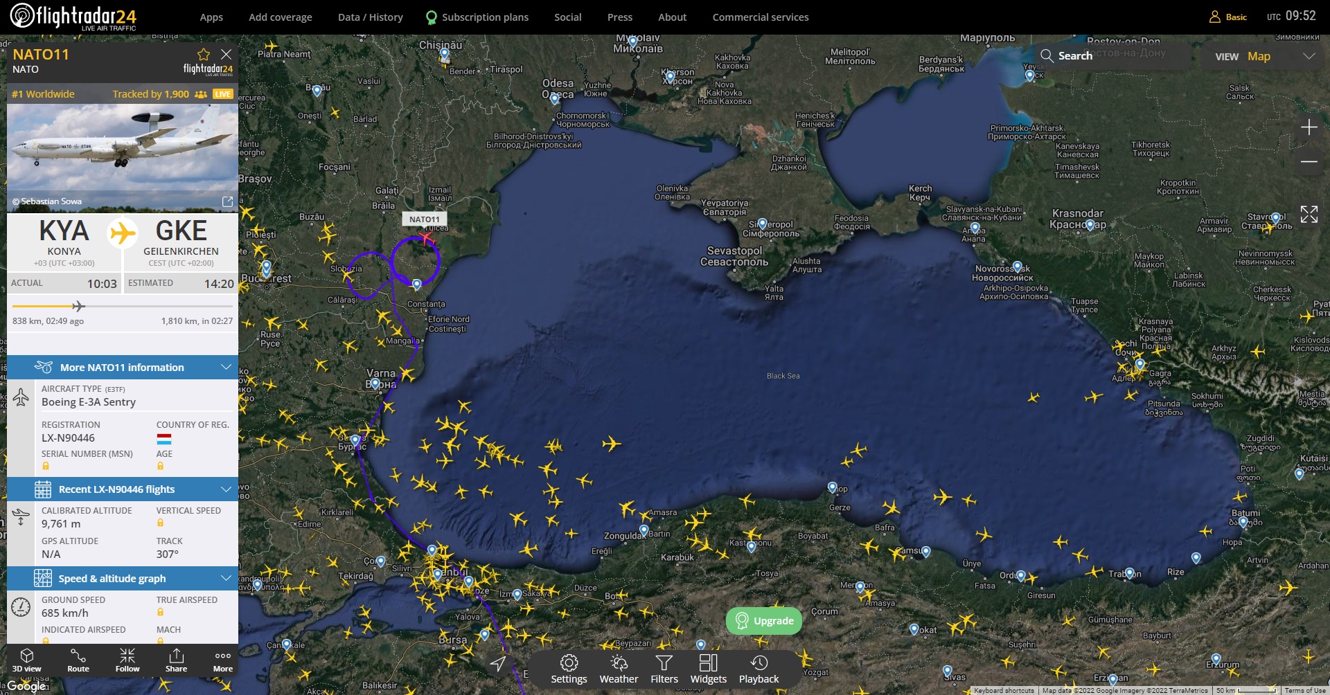Toggle fullscreen map mode

click(1309, 215)
